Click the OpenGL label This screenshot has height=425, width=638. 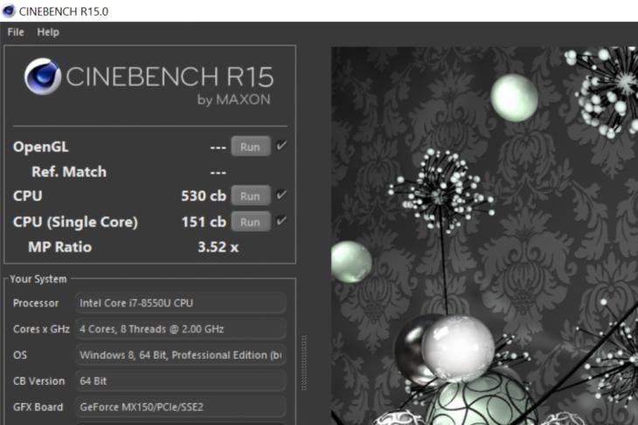coord(41,147)
